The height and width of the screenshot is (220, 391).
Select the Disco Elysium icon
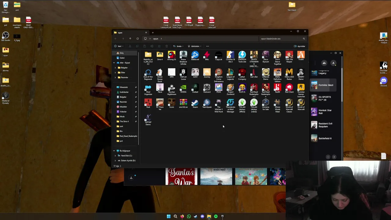pos(266,57)
